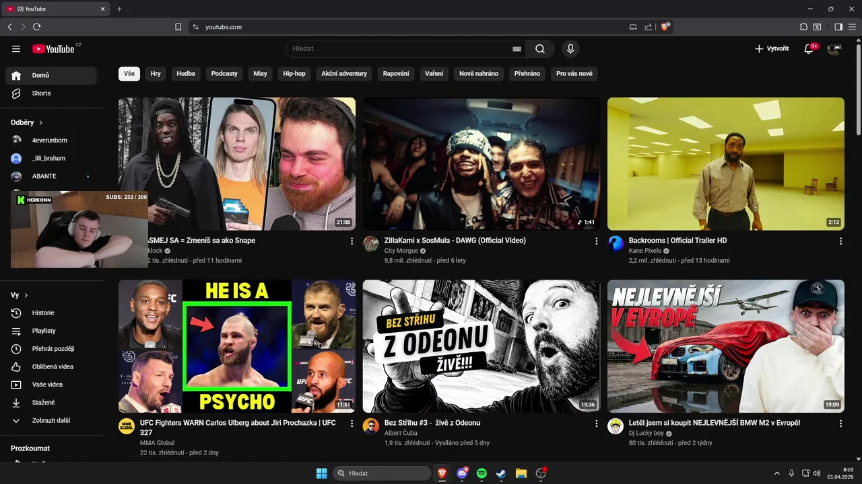Open the YouTube hamburger guide menu
862x484 pixels.
pos(16,48)
